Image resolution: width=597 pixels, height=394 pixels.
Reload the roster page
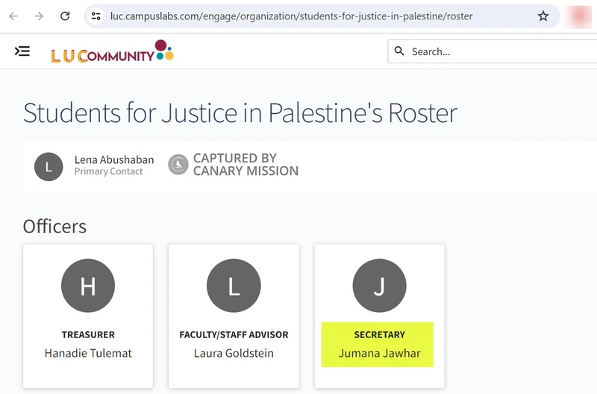65,16
